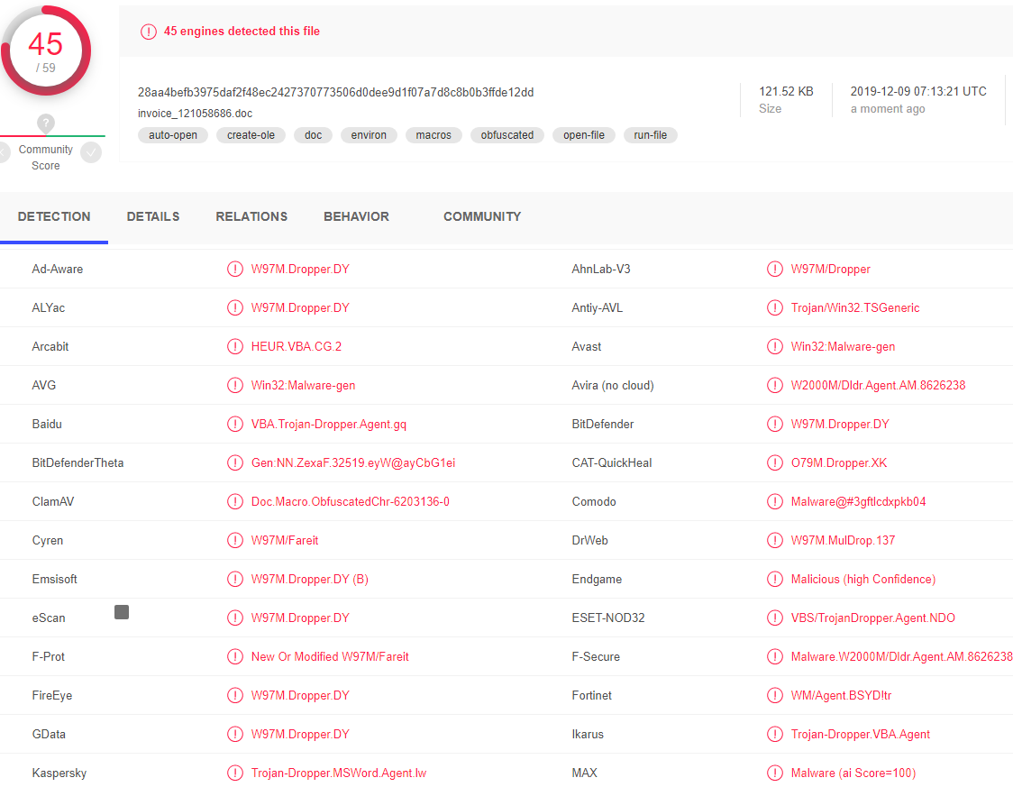Click the "macros" tag
This screenshot has width=1013, height=787.
pos(433,135)
